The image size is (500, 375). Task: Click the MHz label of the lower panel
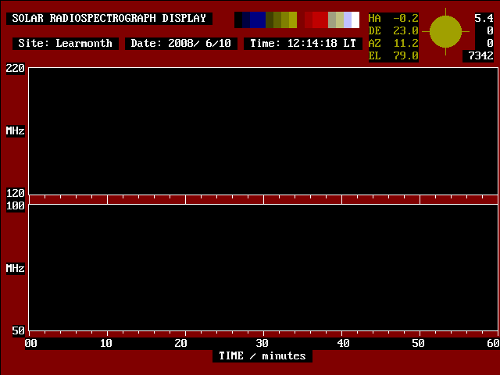16,268
